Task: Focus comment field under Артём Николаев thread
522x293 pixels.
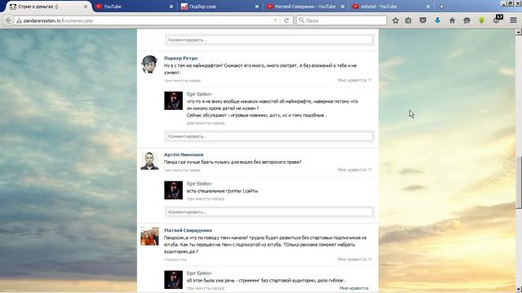Action: (269, 212)
